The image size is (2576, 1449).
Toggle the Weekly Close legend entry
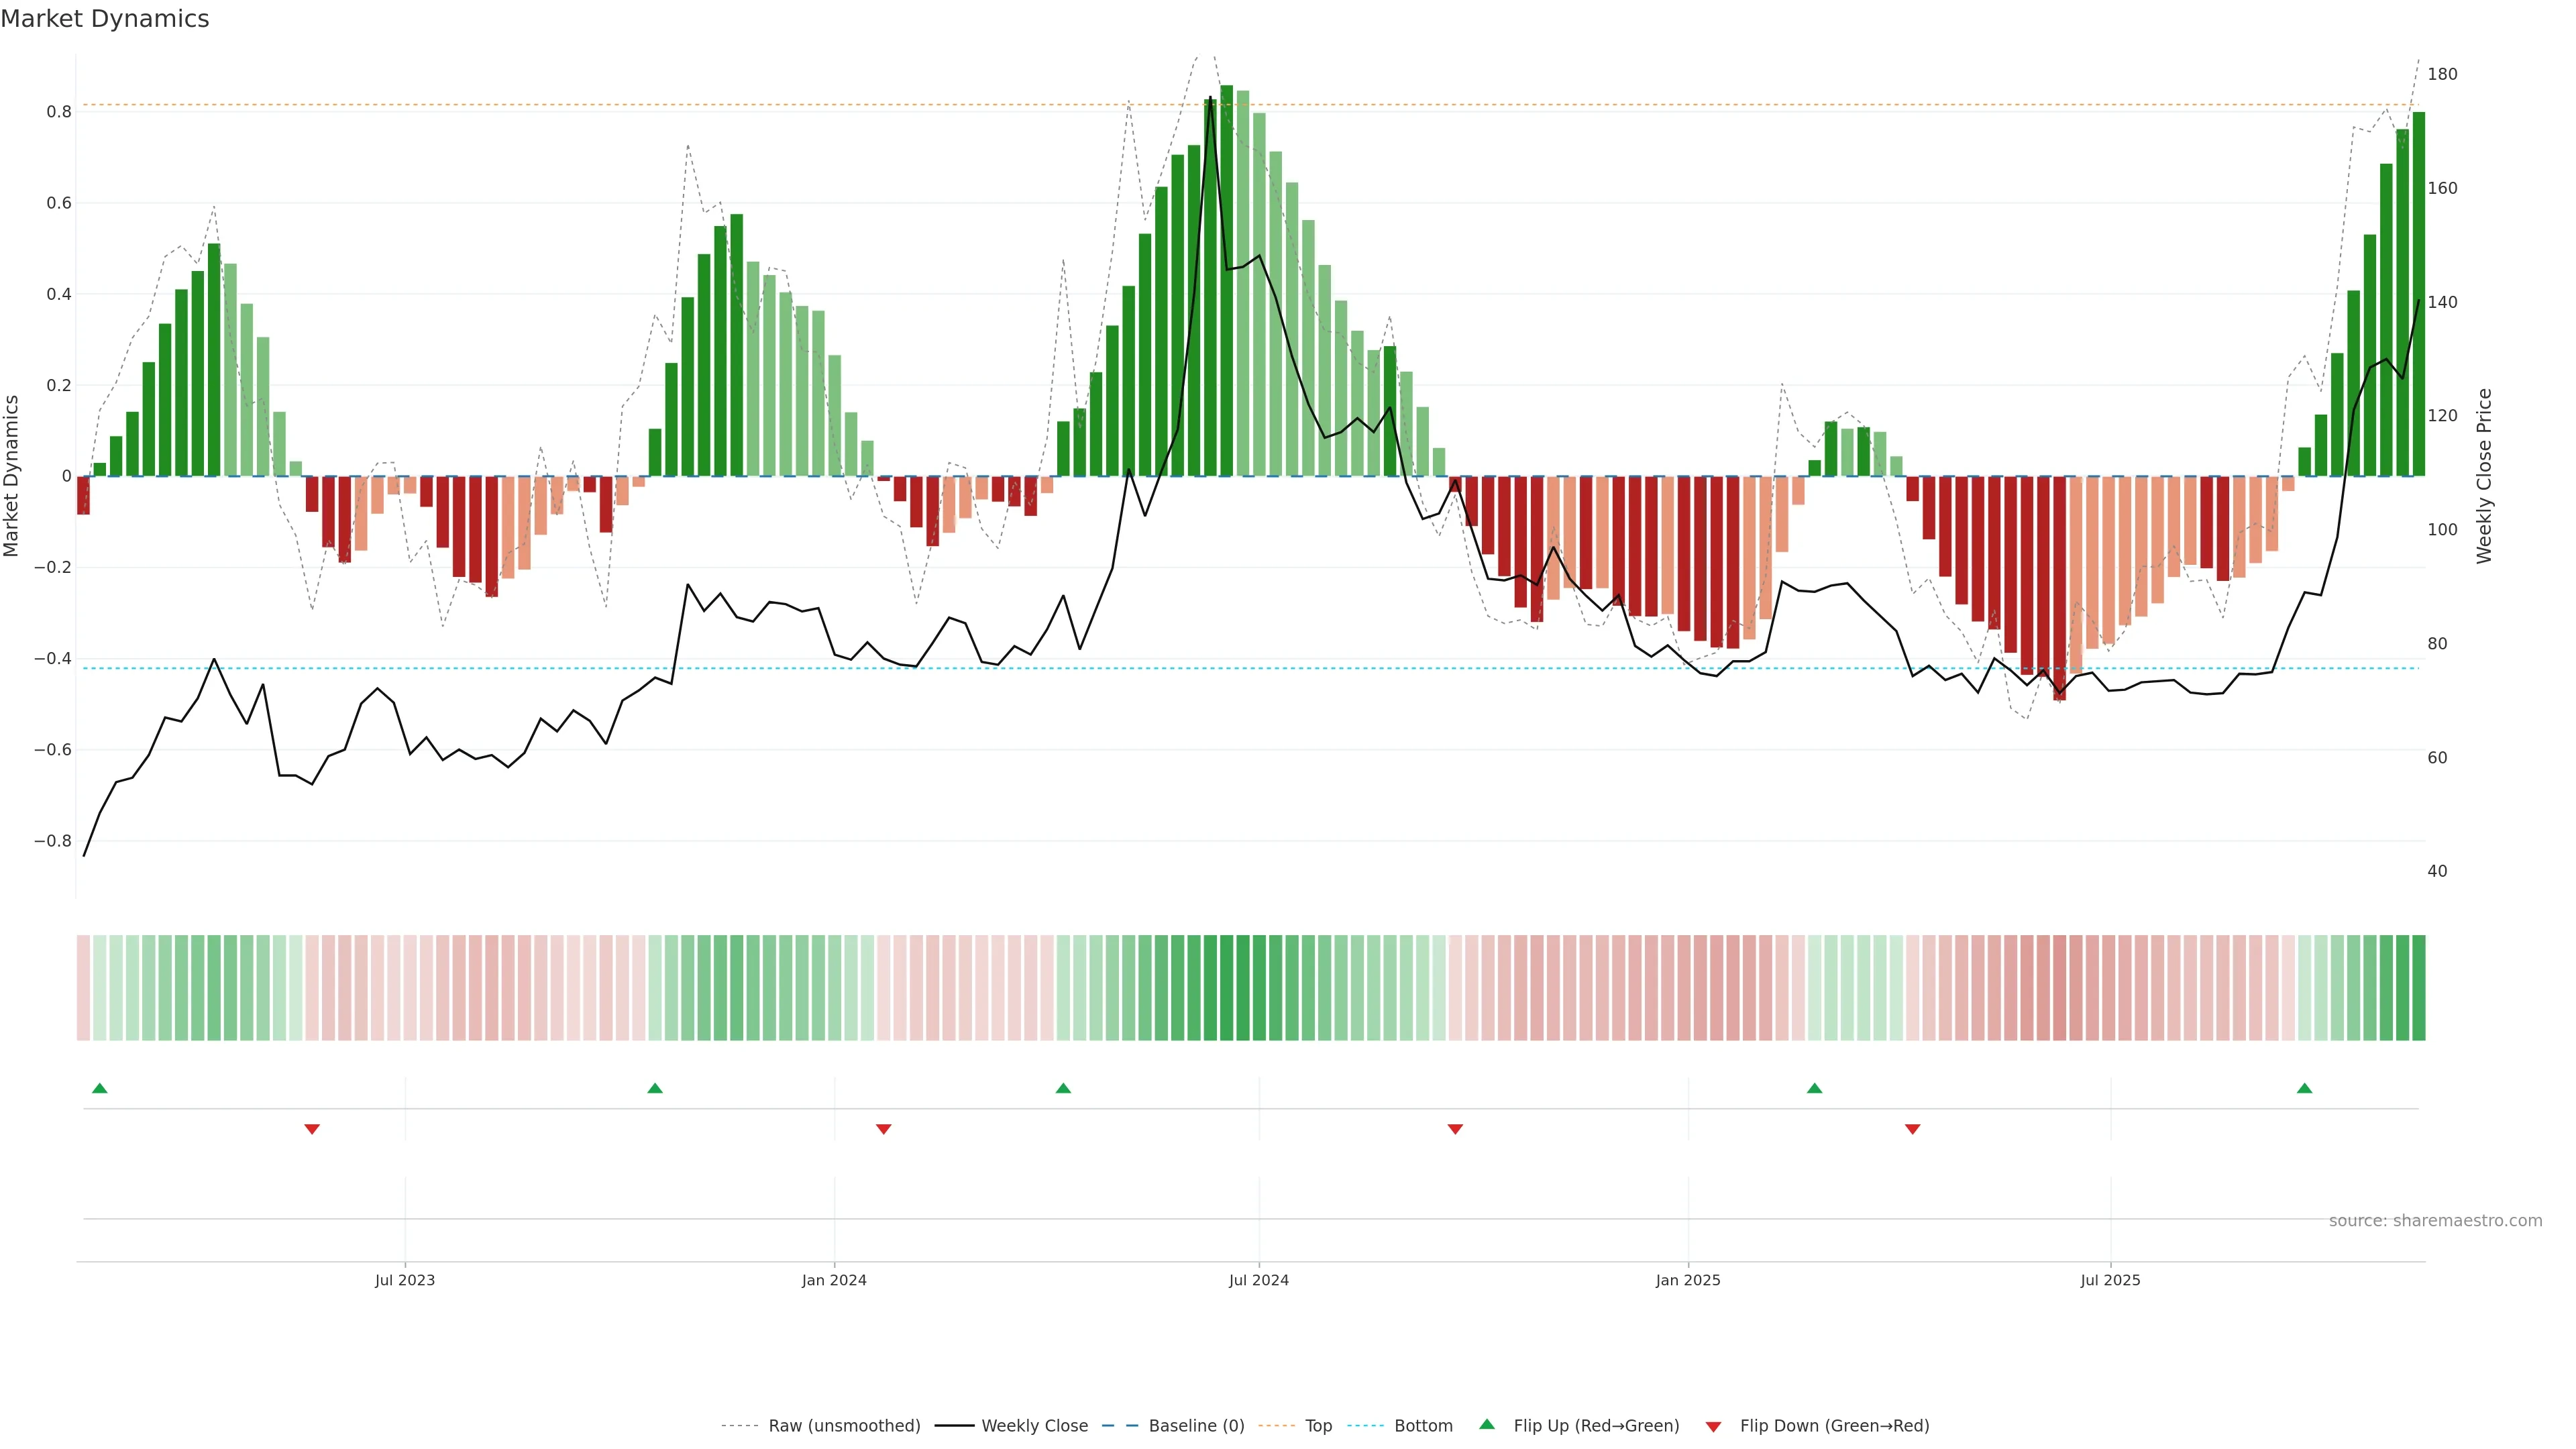click(x=1034, y=1426)
